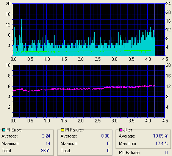The height and width of the screenshot is (156, 172).
Task: Click the white end-position marker in top graph
Action: 155,29
